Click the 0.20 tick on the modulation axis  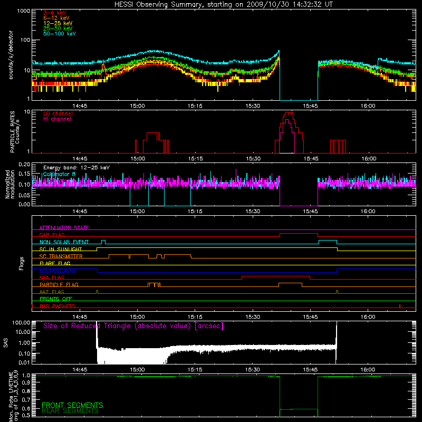[24, 165]
